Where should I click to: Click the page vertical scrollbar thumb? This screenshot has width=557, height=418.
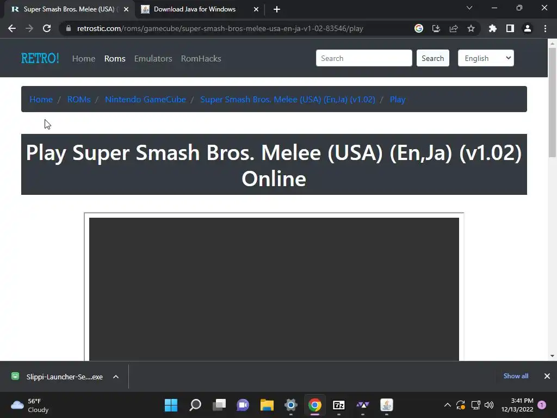(x=552, y=102)
